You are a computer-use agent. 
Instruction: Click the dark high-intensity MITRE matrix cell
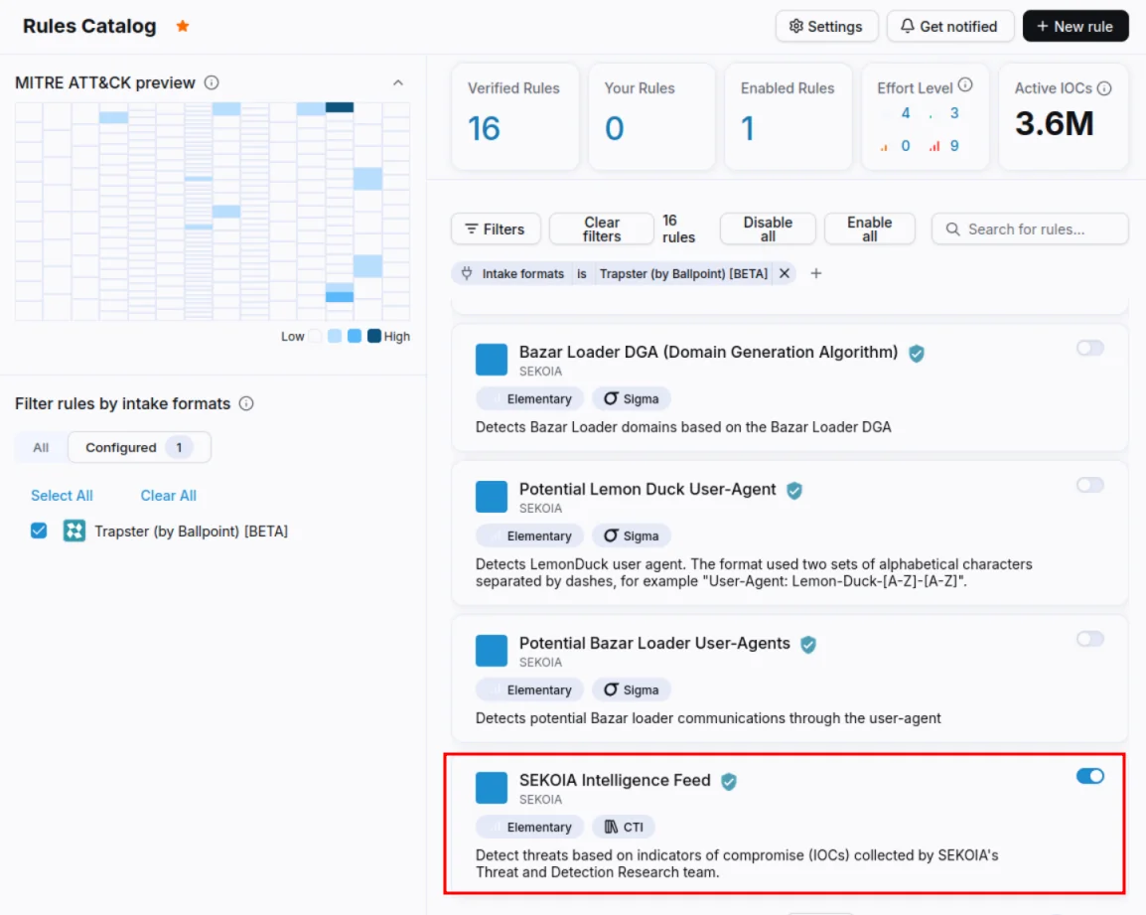tap(340, 107)
